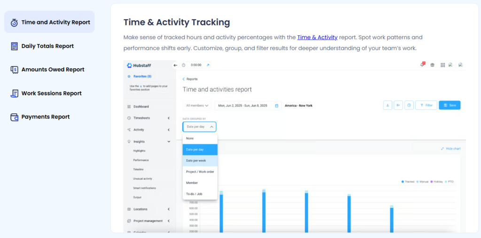
Task: Expand the Locations chevron
Action: 169,209
